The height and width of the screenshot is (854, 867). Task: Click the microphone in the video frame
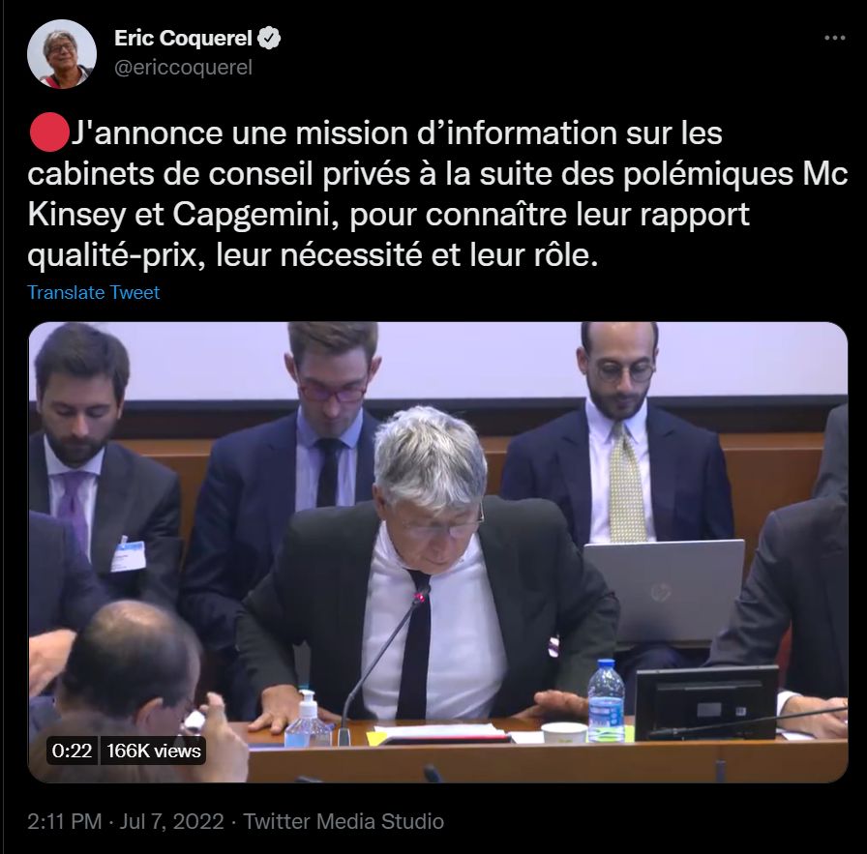(x=384, y=666)
